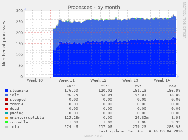Viewport: 188px width, 140px height.
Task: Click the chart title 'Processes - by month'
Action: (x=94, y=8)
